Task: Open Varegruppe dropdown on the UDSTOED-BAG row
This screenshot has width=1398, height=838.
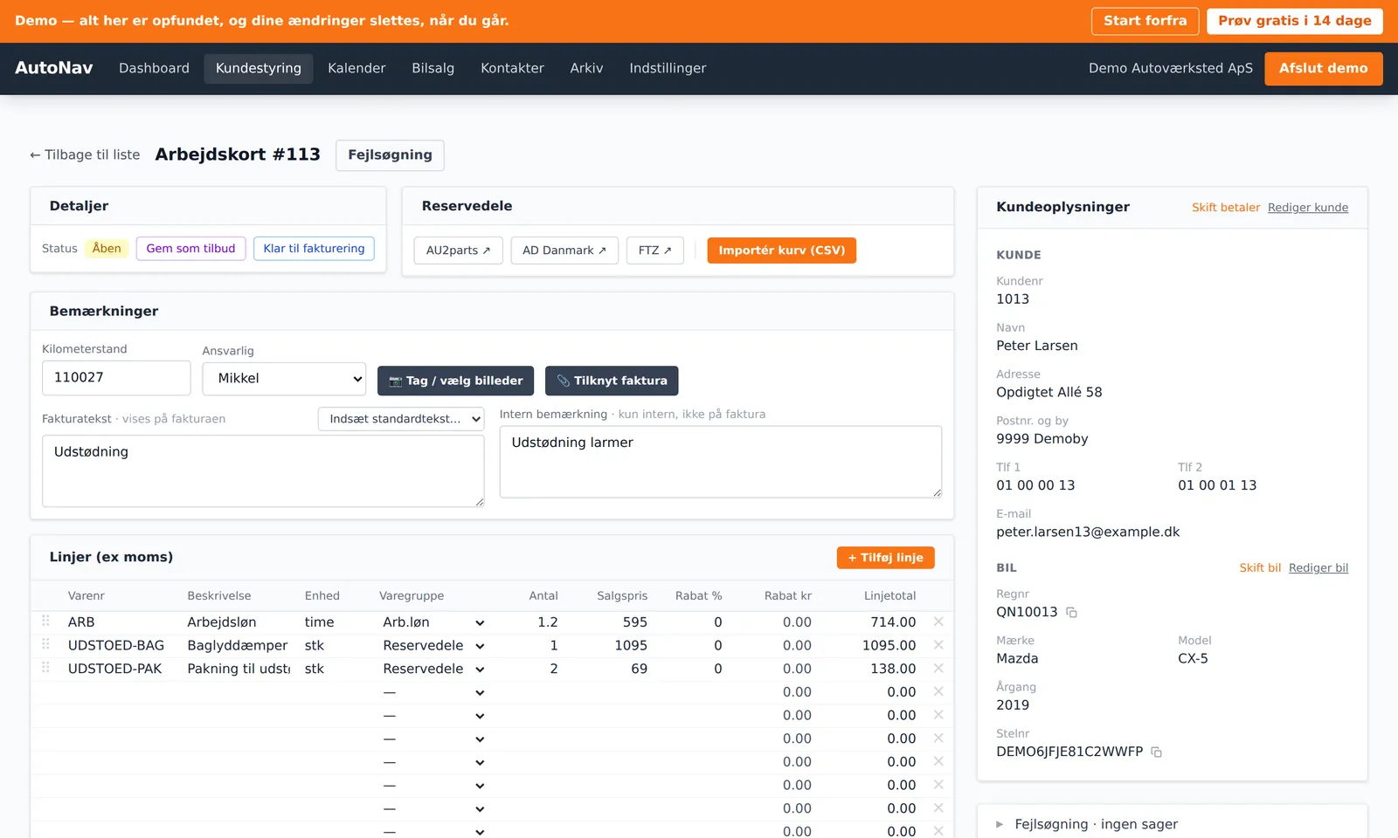Action: tap(433, 646)
